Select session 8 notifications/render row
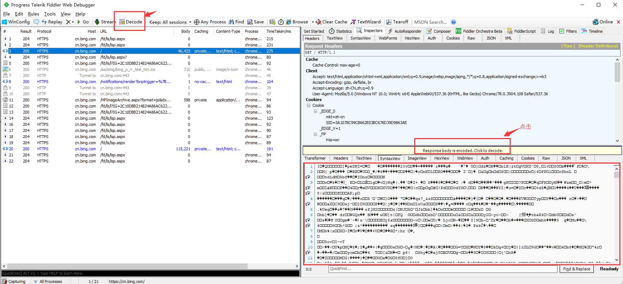This screenshot has width=623, height=284. coord(150,82)
